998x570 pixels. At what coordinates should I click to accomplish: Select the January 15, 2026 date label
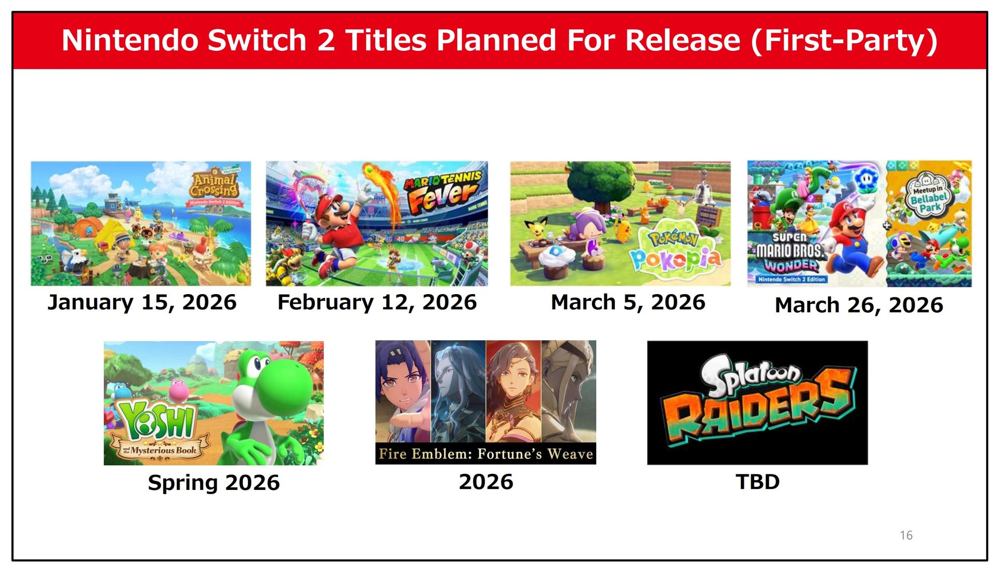(142, 302)
